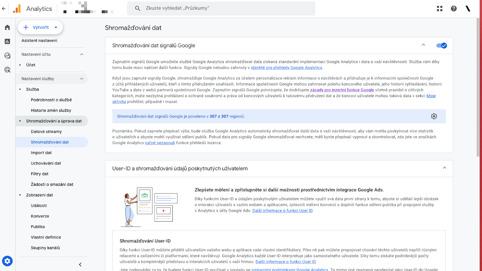Click text 307 z 307 regionů
The height and width of the screenshot is (271, 482).
[227, 116]
